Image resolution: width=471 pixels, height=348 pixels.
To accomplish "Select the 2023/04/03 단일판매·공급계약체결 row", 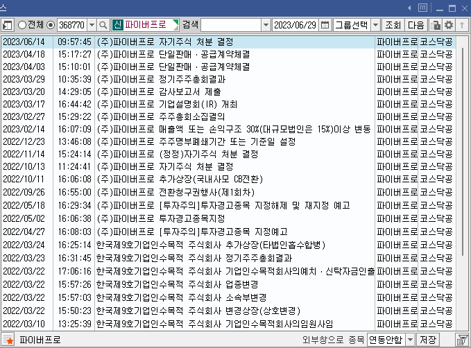I will tap(228, 67).
